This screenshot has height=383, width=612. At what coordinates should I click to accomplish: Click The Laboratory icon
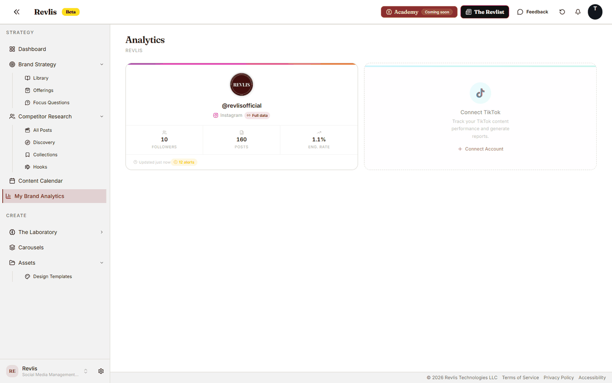[12, 232]
